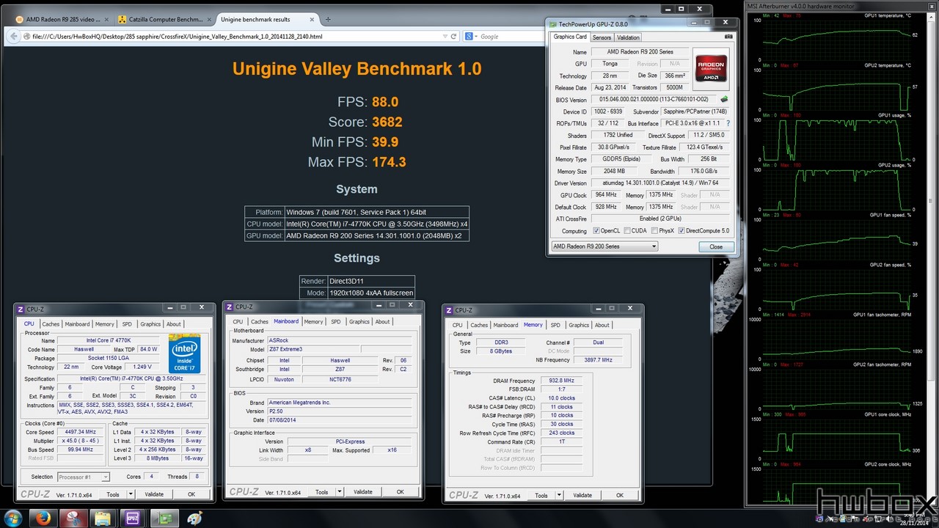
Task: Switch to the Validation tab in GPU-Z
Action: [628, 37]
